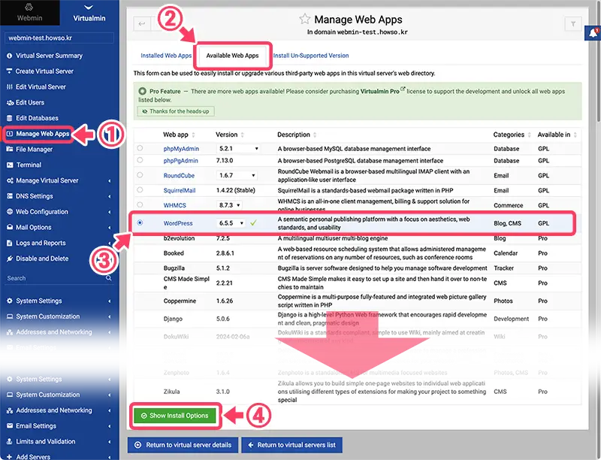Click the sidebar search magnifier icon

(x=109, y=278)
